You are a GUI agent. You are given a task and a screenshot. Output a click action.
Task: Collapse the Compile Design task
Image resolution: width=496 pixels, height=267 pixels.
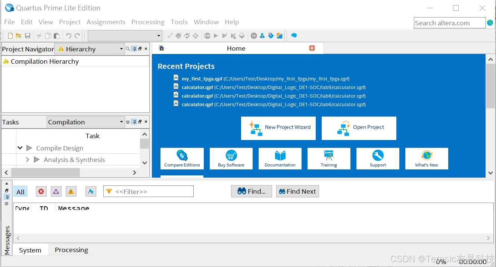pyautogui.click(x=20, y=148)
